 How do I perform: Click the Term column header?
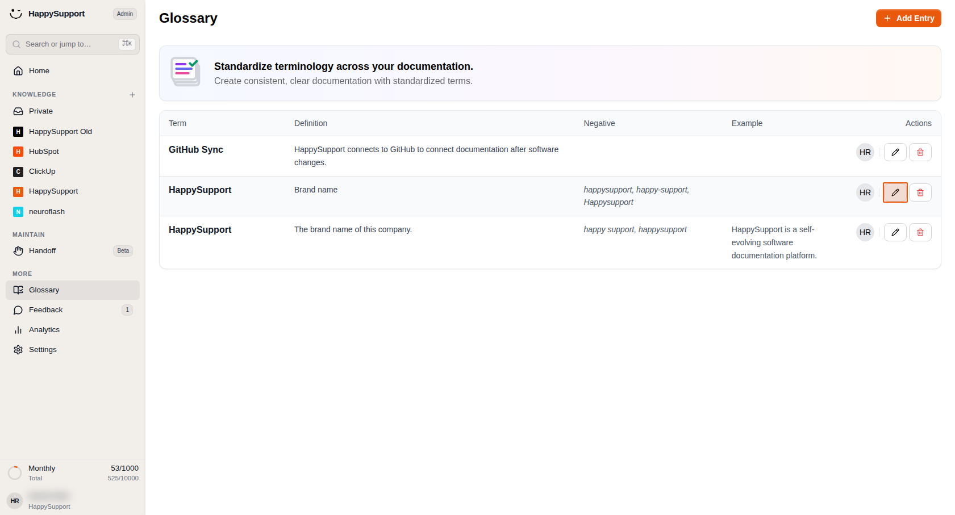coord(177,123)
